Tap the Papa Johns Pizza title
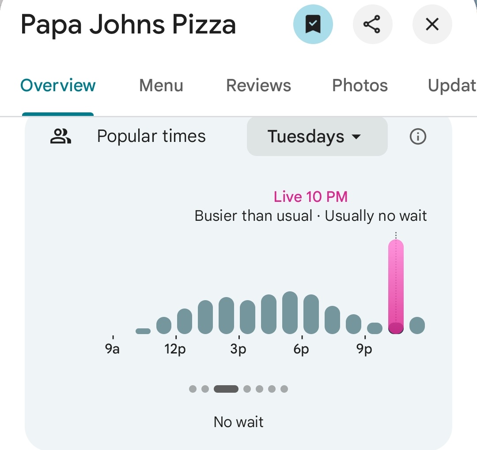The height and width of the screenshot is (450, 477). point(128,25)
